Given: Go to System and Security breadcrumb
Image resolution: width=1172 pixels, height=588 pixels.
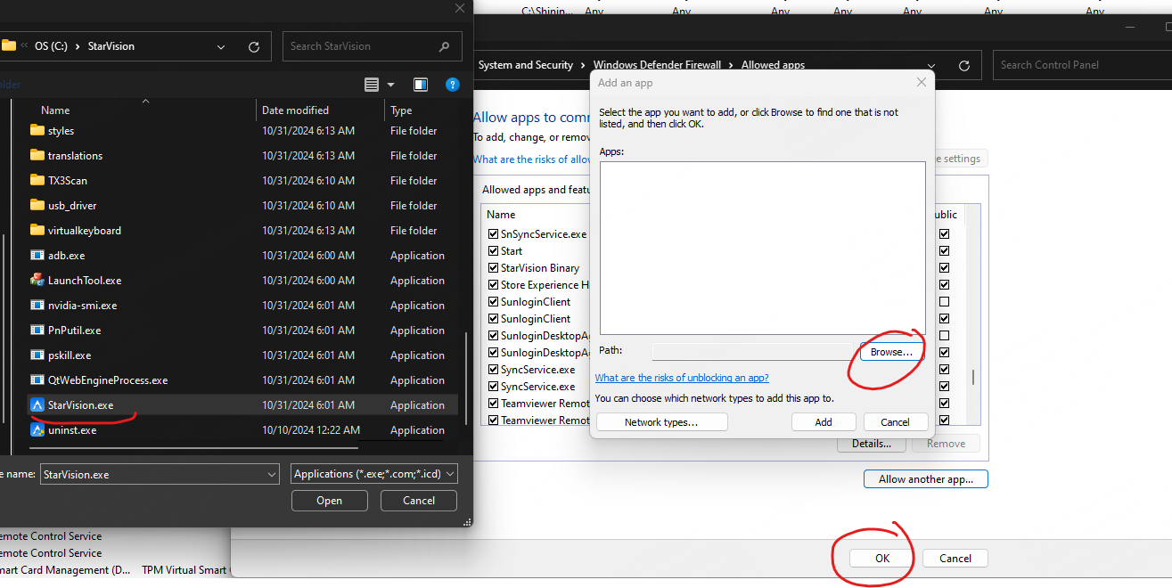Looking at the screenshot, I should pos(526,65).
